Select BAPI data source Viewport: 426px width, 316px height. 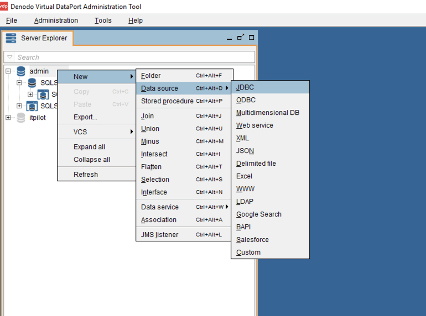[x=271, y=227]
